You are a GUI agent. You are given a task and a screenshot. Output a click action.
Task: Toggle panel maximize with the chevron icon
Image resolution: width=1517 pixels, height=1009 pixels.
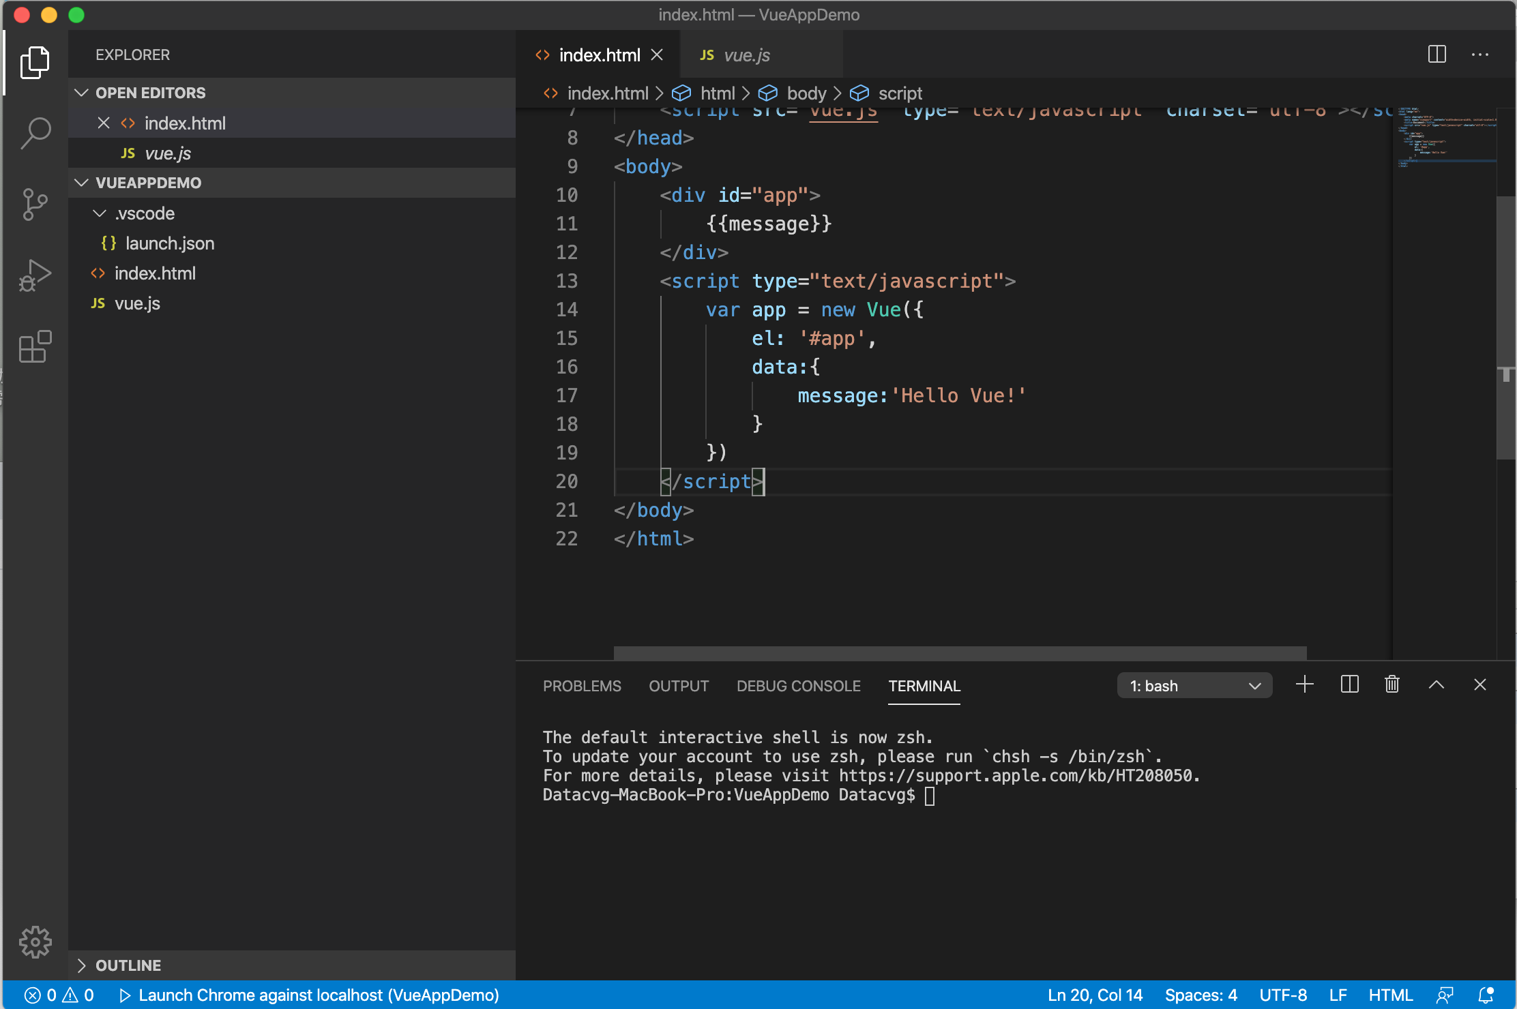(x=1436, y=684)
